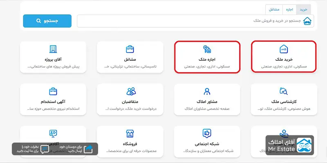The height and width of the screenshot is (163, 327).
Task: Click the building icon on آقای پروژه card
Action: [53, 49]
